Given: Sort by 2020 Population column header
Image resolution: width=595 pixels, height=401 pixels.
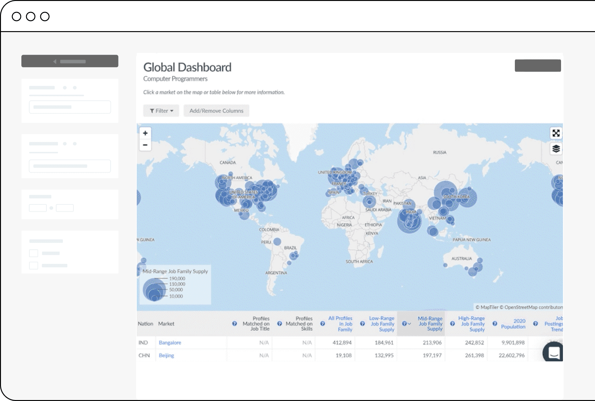Looking at the screenshot, I should pos(513,324).
